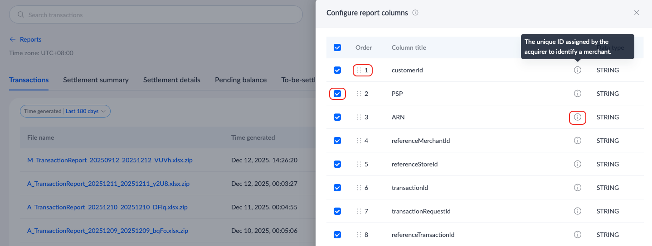Toggle the select-all columns header checkbox
This screenshot has height=246, width=652.
tap(337, 47)
